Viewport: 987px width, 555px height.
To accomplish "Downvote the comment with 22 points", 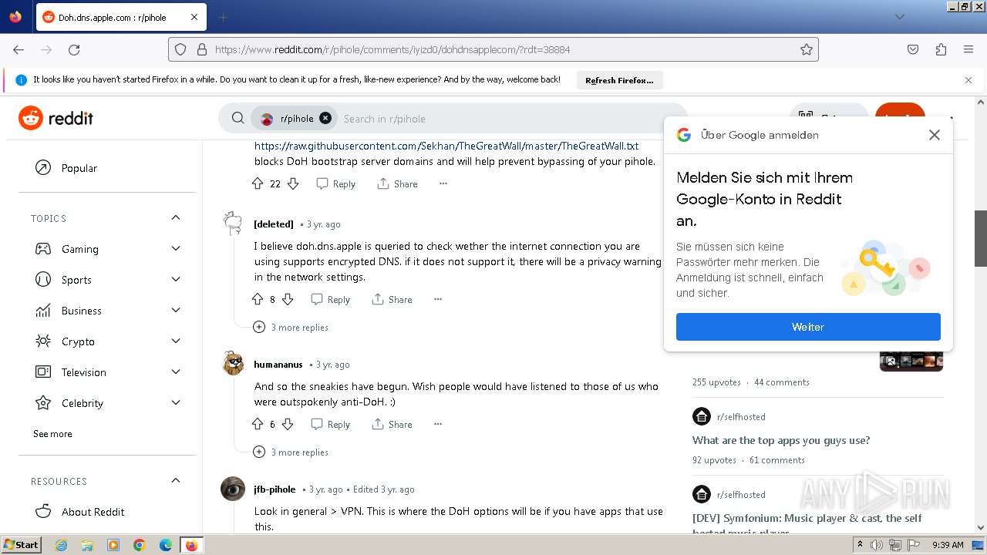I will (293, 183).
